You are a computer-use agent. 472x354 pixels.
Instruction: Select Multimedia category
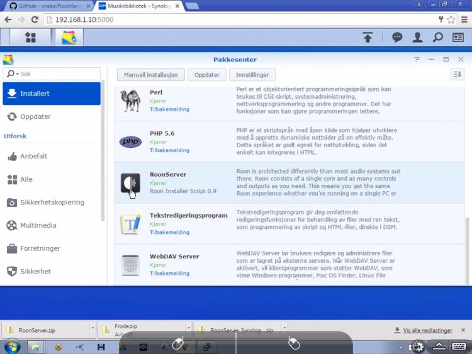coord(52,225)
